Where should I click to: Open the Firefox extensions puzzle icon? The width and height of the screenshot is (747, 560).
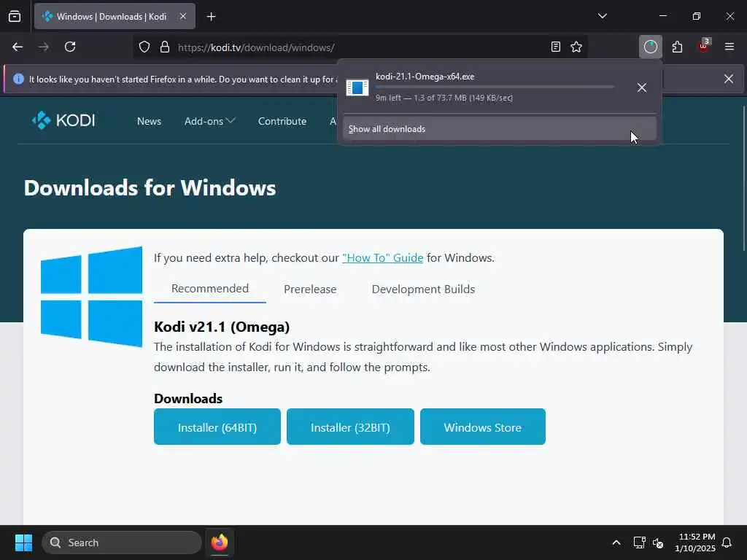point(677,47)
